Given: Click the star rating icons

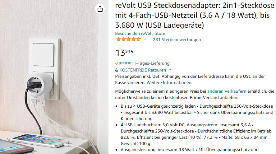Looking at the screenshot, I should (x=129, y=39).
